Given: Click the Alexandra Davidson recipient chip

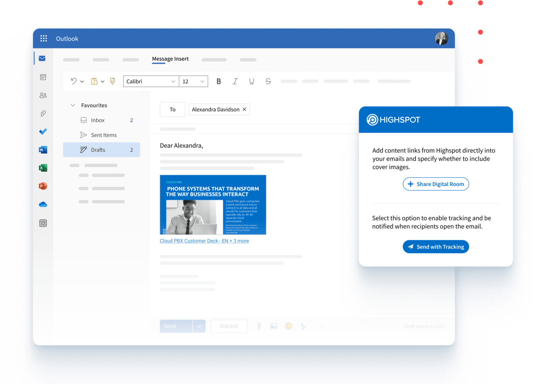Looking at the screenshot, I should coord(219,109).
